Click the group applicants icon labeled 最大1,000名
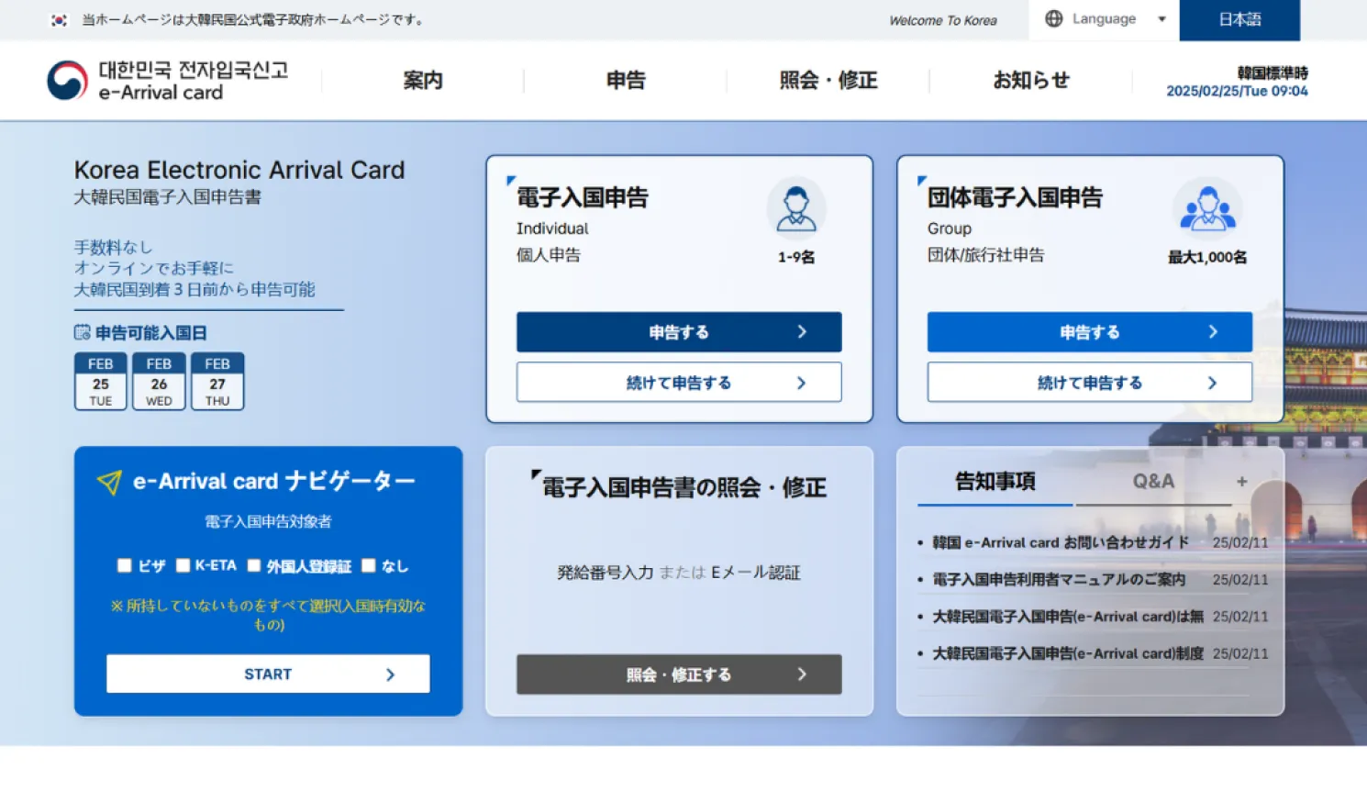The image size is (1367, 791). click(x=1207, y=209)
